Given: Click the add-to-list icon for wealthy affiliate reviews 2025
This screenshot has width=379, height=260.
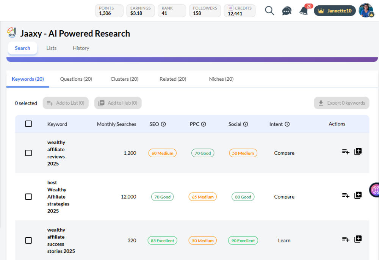Looking at the screenshot, I should (x=346, y=152).
